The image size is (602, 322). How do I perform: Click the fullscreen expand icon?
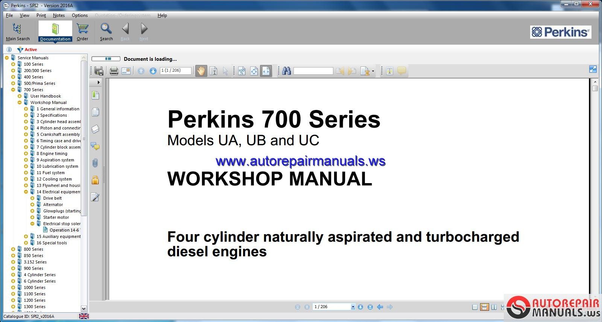click(593, 69)
